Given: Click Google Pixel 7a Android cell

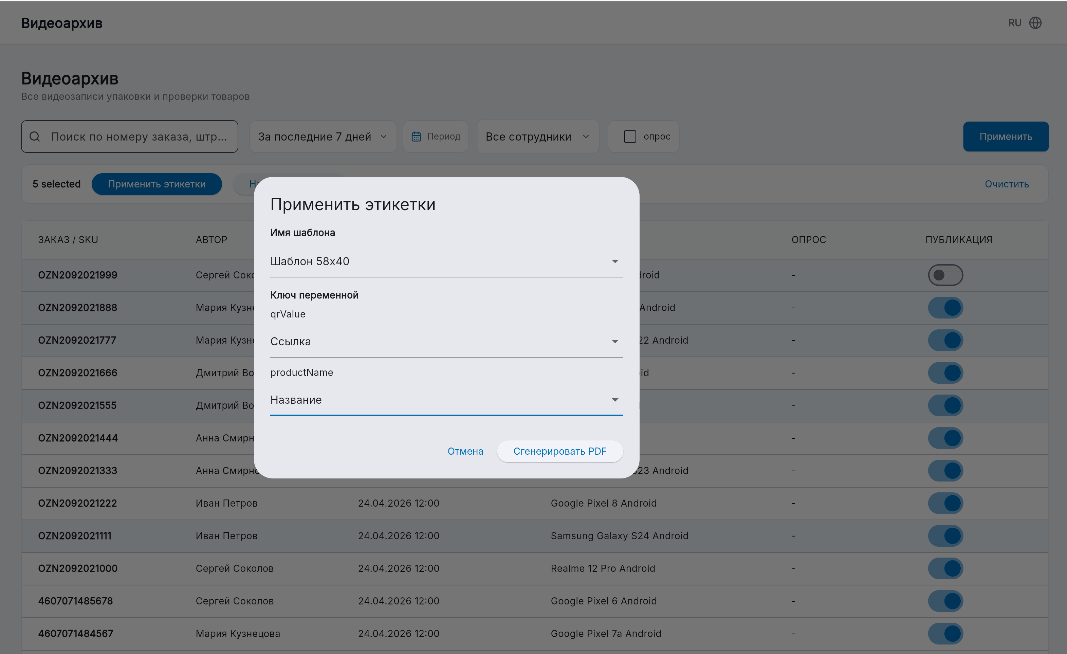Looking at the screenshot, I should click(606, 633).
